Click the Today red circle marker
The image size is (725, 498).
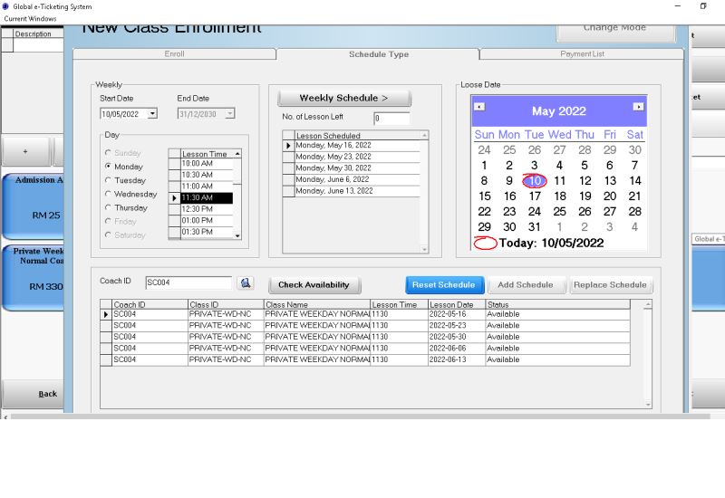click(x=485, y=243)
